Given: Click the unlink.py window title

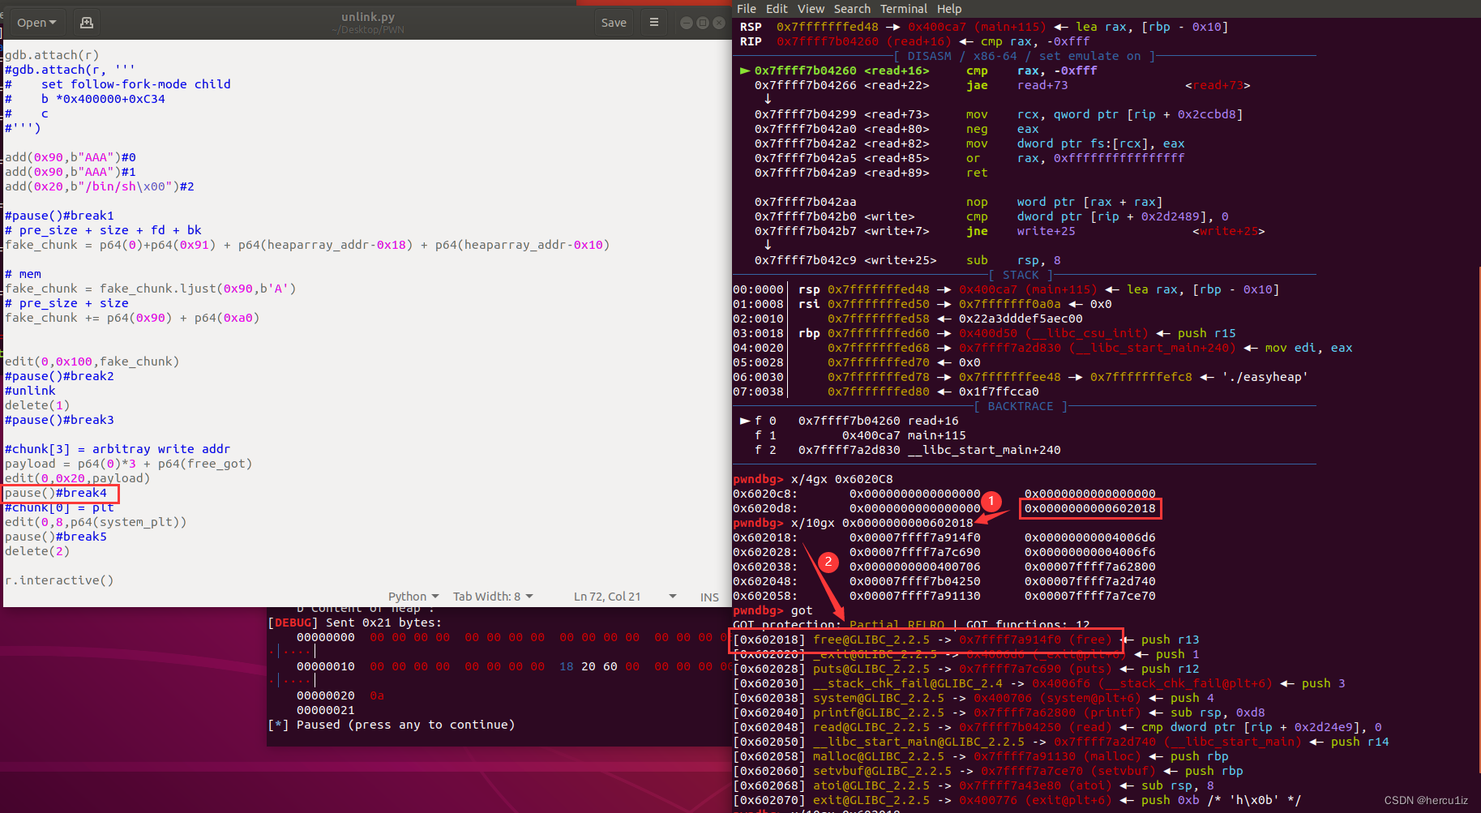Looking at the screenshot, I should click(x=368, y=17).
